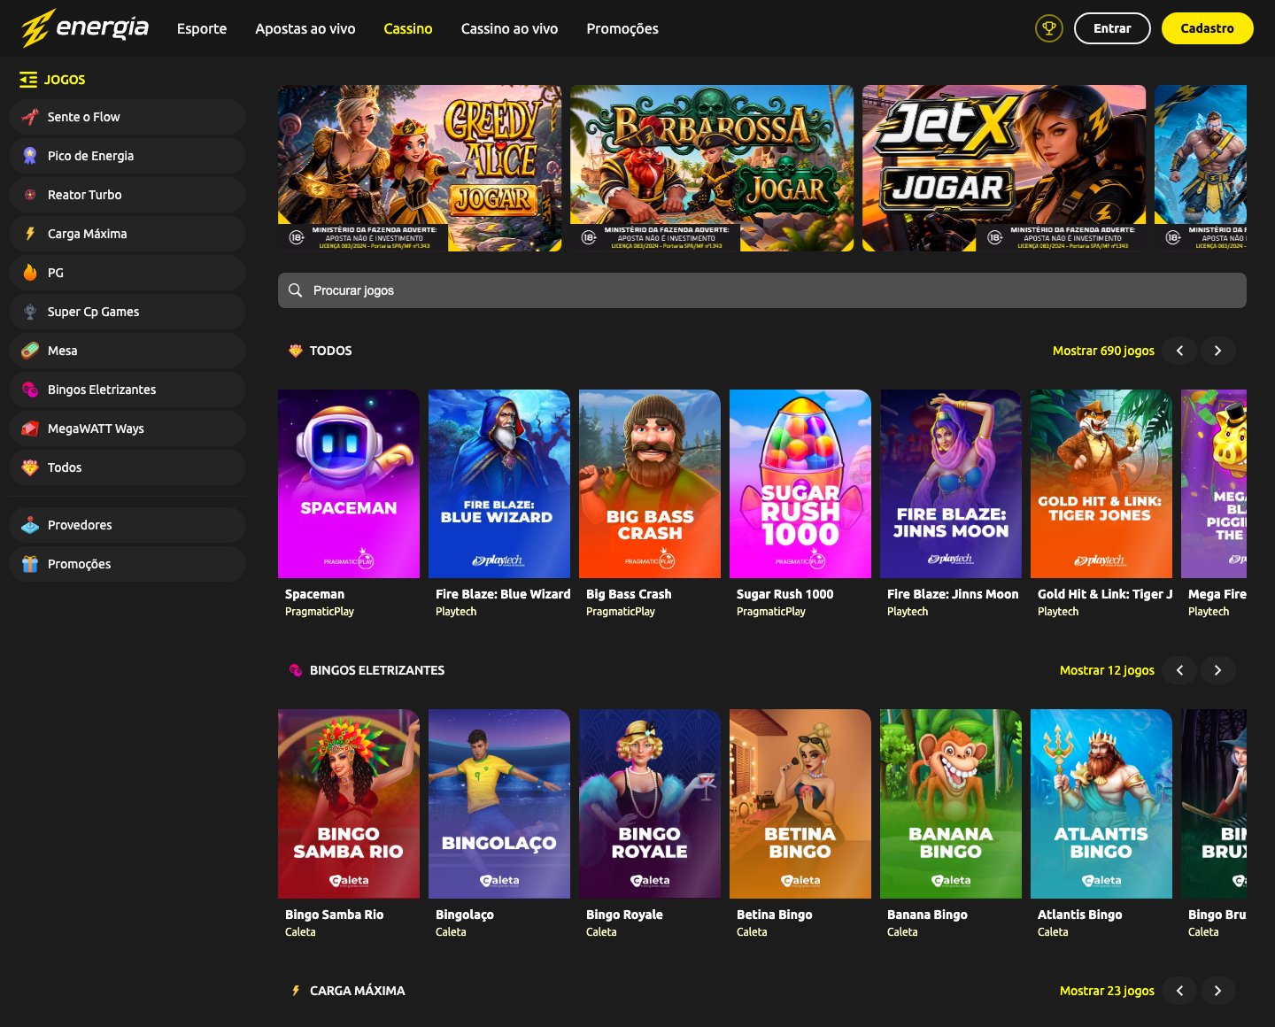This screenshot has height=1027, width=1275.
Task: Launch Gold Hit & Link: Tiger Jones tile
Action: tap(1101, 484)
